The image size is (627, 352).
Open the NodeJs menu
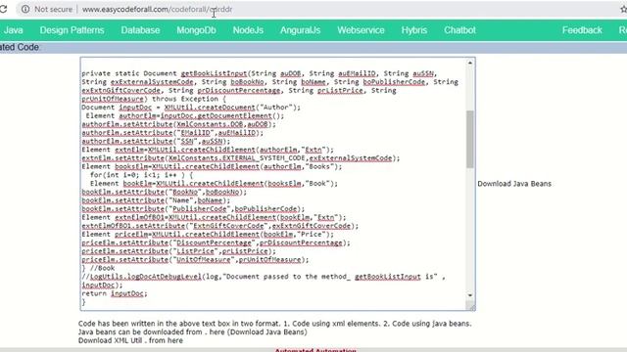tap(248, 30)
